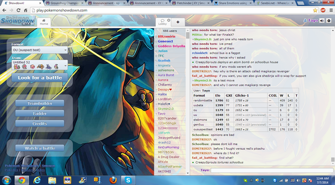The height and width of the screenshot is (185, 335).
Task: Open the Credits page
Action: tap(40, 123)
